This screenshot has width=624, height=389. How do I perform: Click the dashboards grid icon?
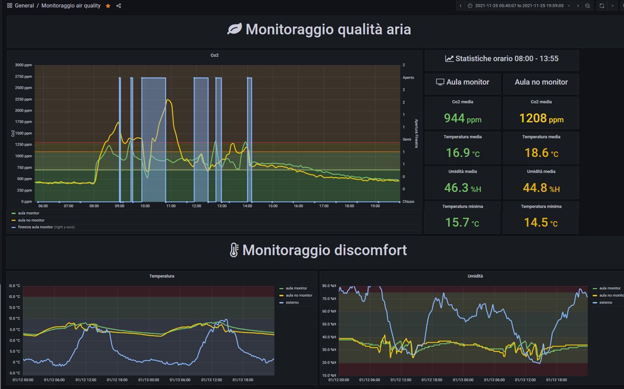10,6
